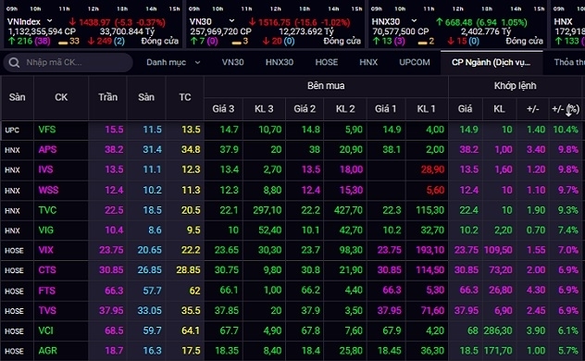Screen dimensions: 585x361
Task: Switch to the HOSE tab
Action: point(327,62)
